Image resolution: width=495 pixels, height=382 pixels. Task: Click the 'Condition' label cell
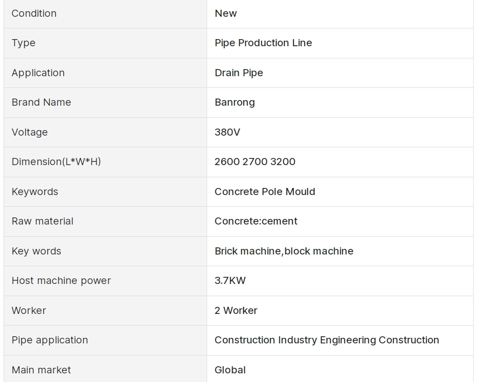[x=34, y=14]
